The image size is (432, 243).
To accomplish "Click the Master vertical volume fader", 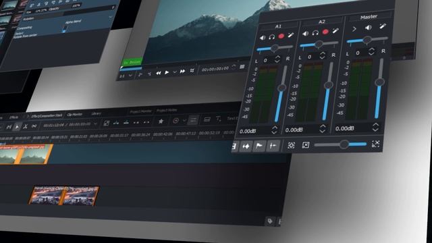I will [379, 88].
